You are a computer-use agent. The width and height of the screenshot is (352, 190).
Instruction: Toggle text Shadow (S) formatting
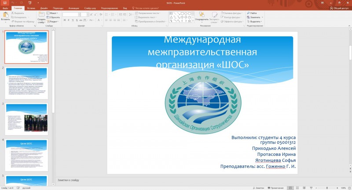pyautogui.click(x=77, y=20)
